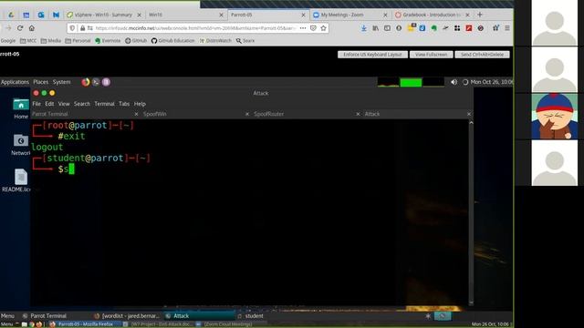Open Firefox downloads panel
This screenshot has width=584, height=328.
tap(364, 28)
